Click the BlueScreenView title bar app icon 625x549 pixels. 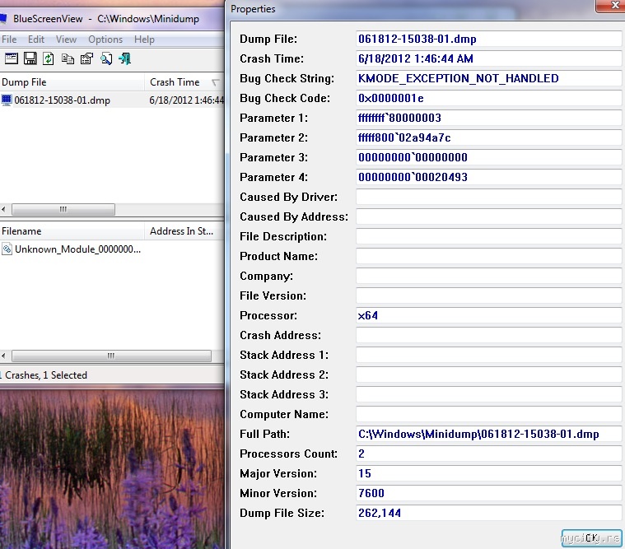3,18
